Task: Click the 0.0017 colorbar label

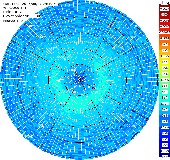Action: 165,9
